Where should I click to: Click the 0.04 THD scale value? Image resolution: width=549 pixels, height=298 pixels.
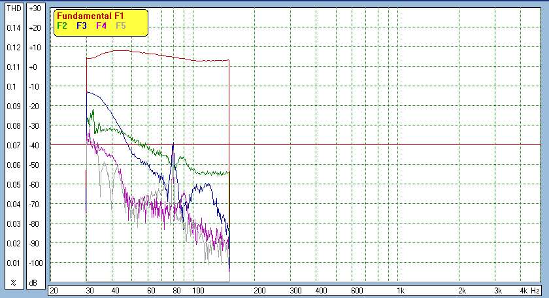[14, 205]
